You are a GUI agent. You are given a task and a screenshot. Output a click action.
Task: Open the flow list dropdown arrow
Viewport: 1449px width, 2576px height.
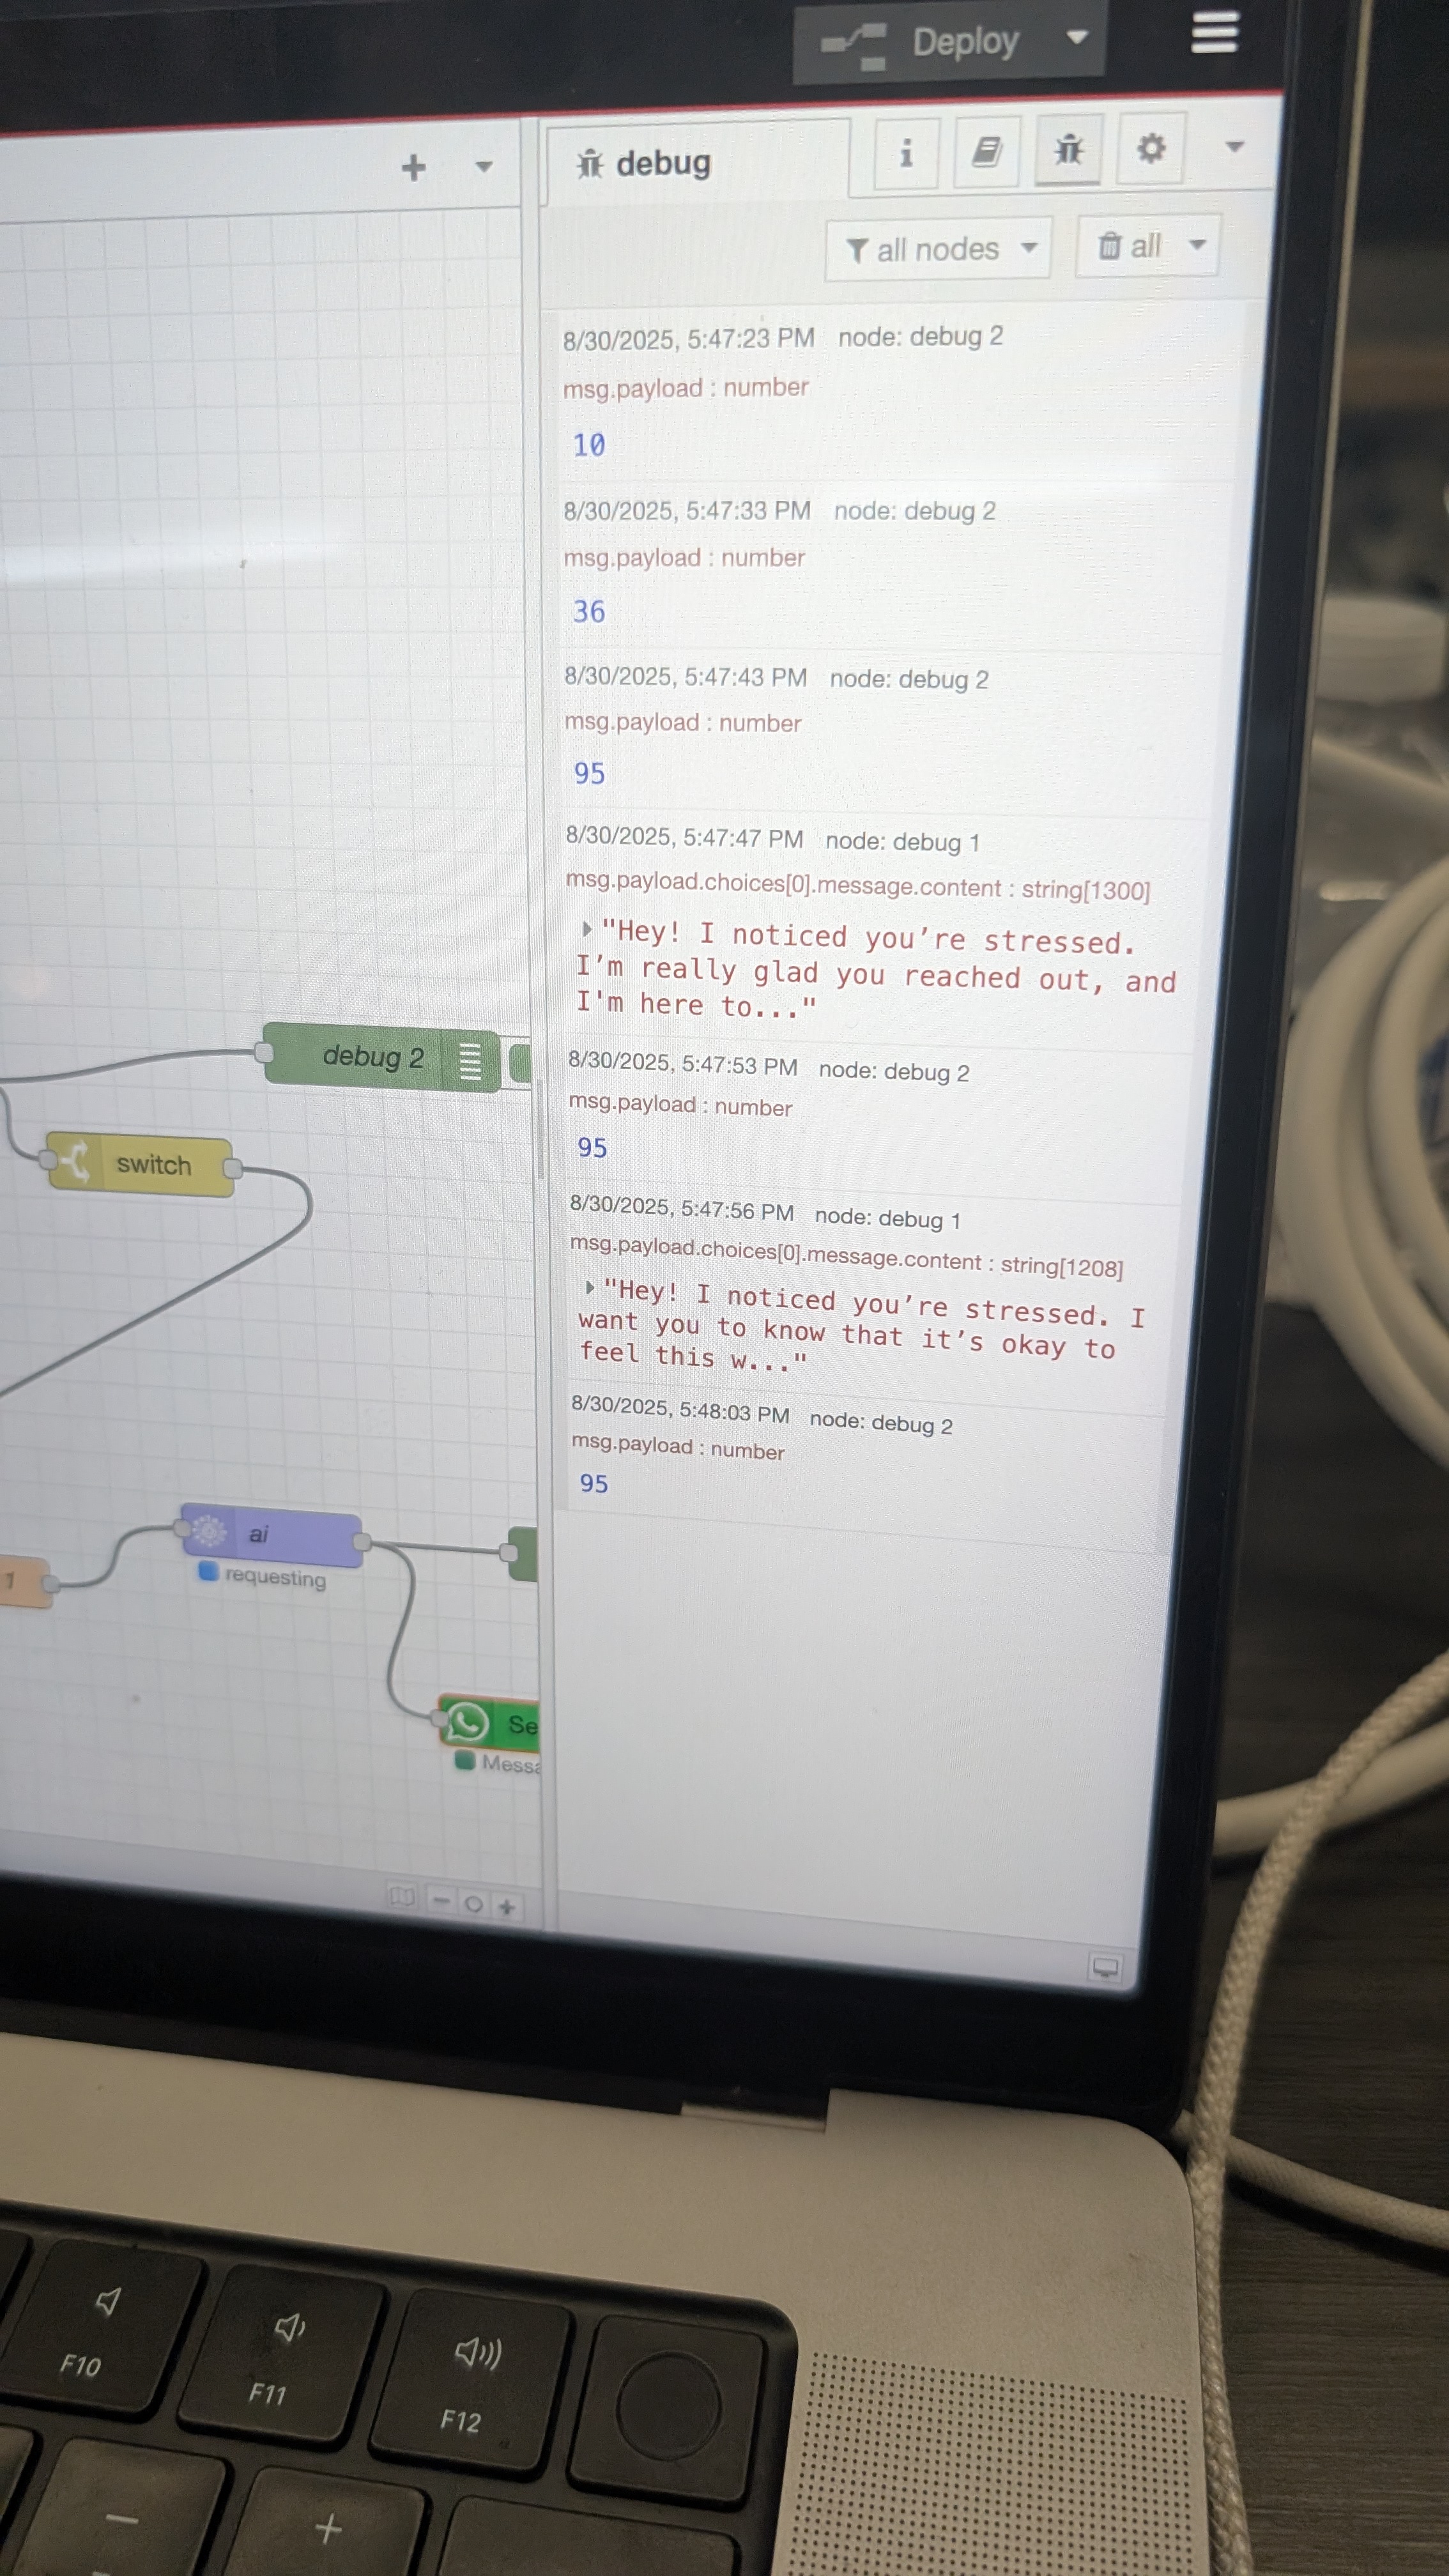[x=484, y=167]
